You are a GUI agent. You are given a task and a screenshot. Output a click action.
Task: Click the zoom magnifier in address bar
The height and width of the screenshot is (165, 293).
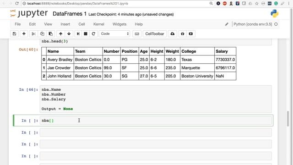211,3
